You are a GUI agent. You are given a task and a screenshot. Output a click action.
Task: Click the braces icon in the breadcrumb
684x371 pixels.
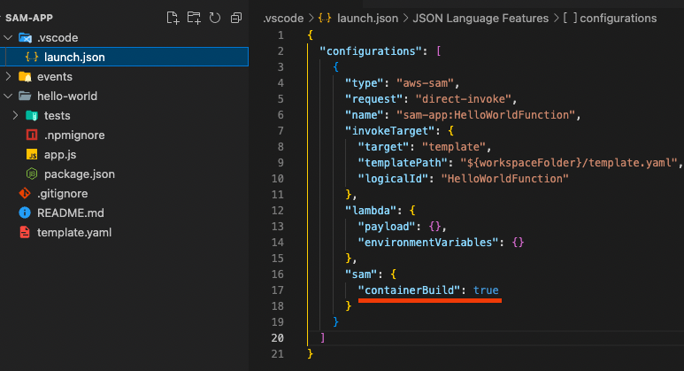(325, 18)
